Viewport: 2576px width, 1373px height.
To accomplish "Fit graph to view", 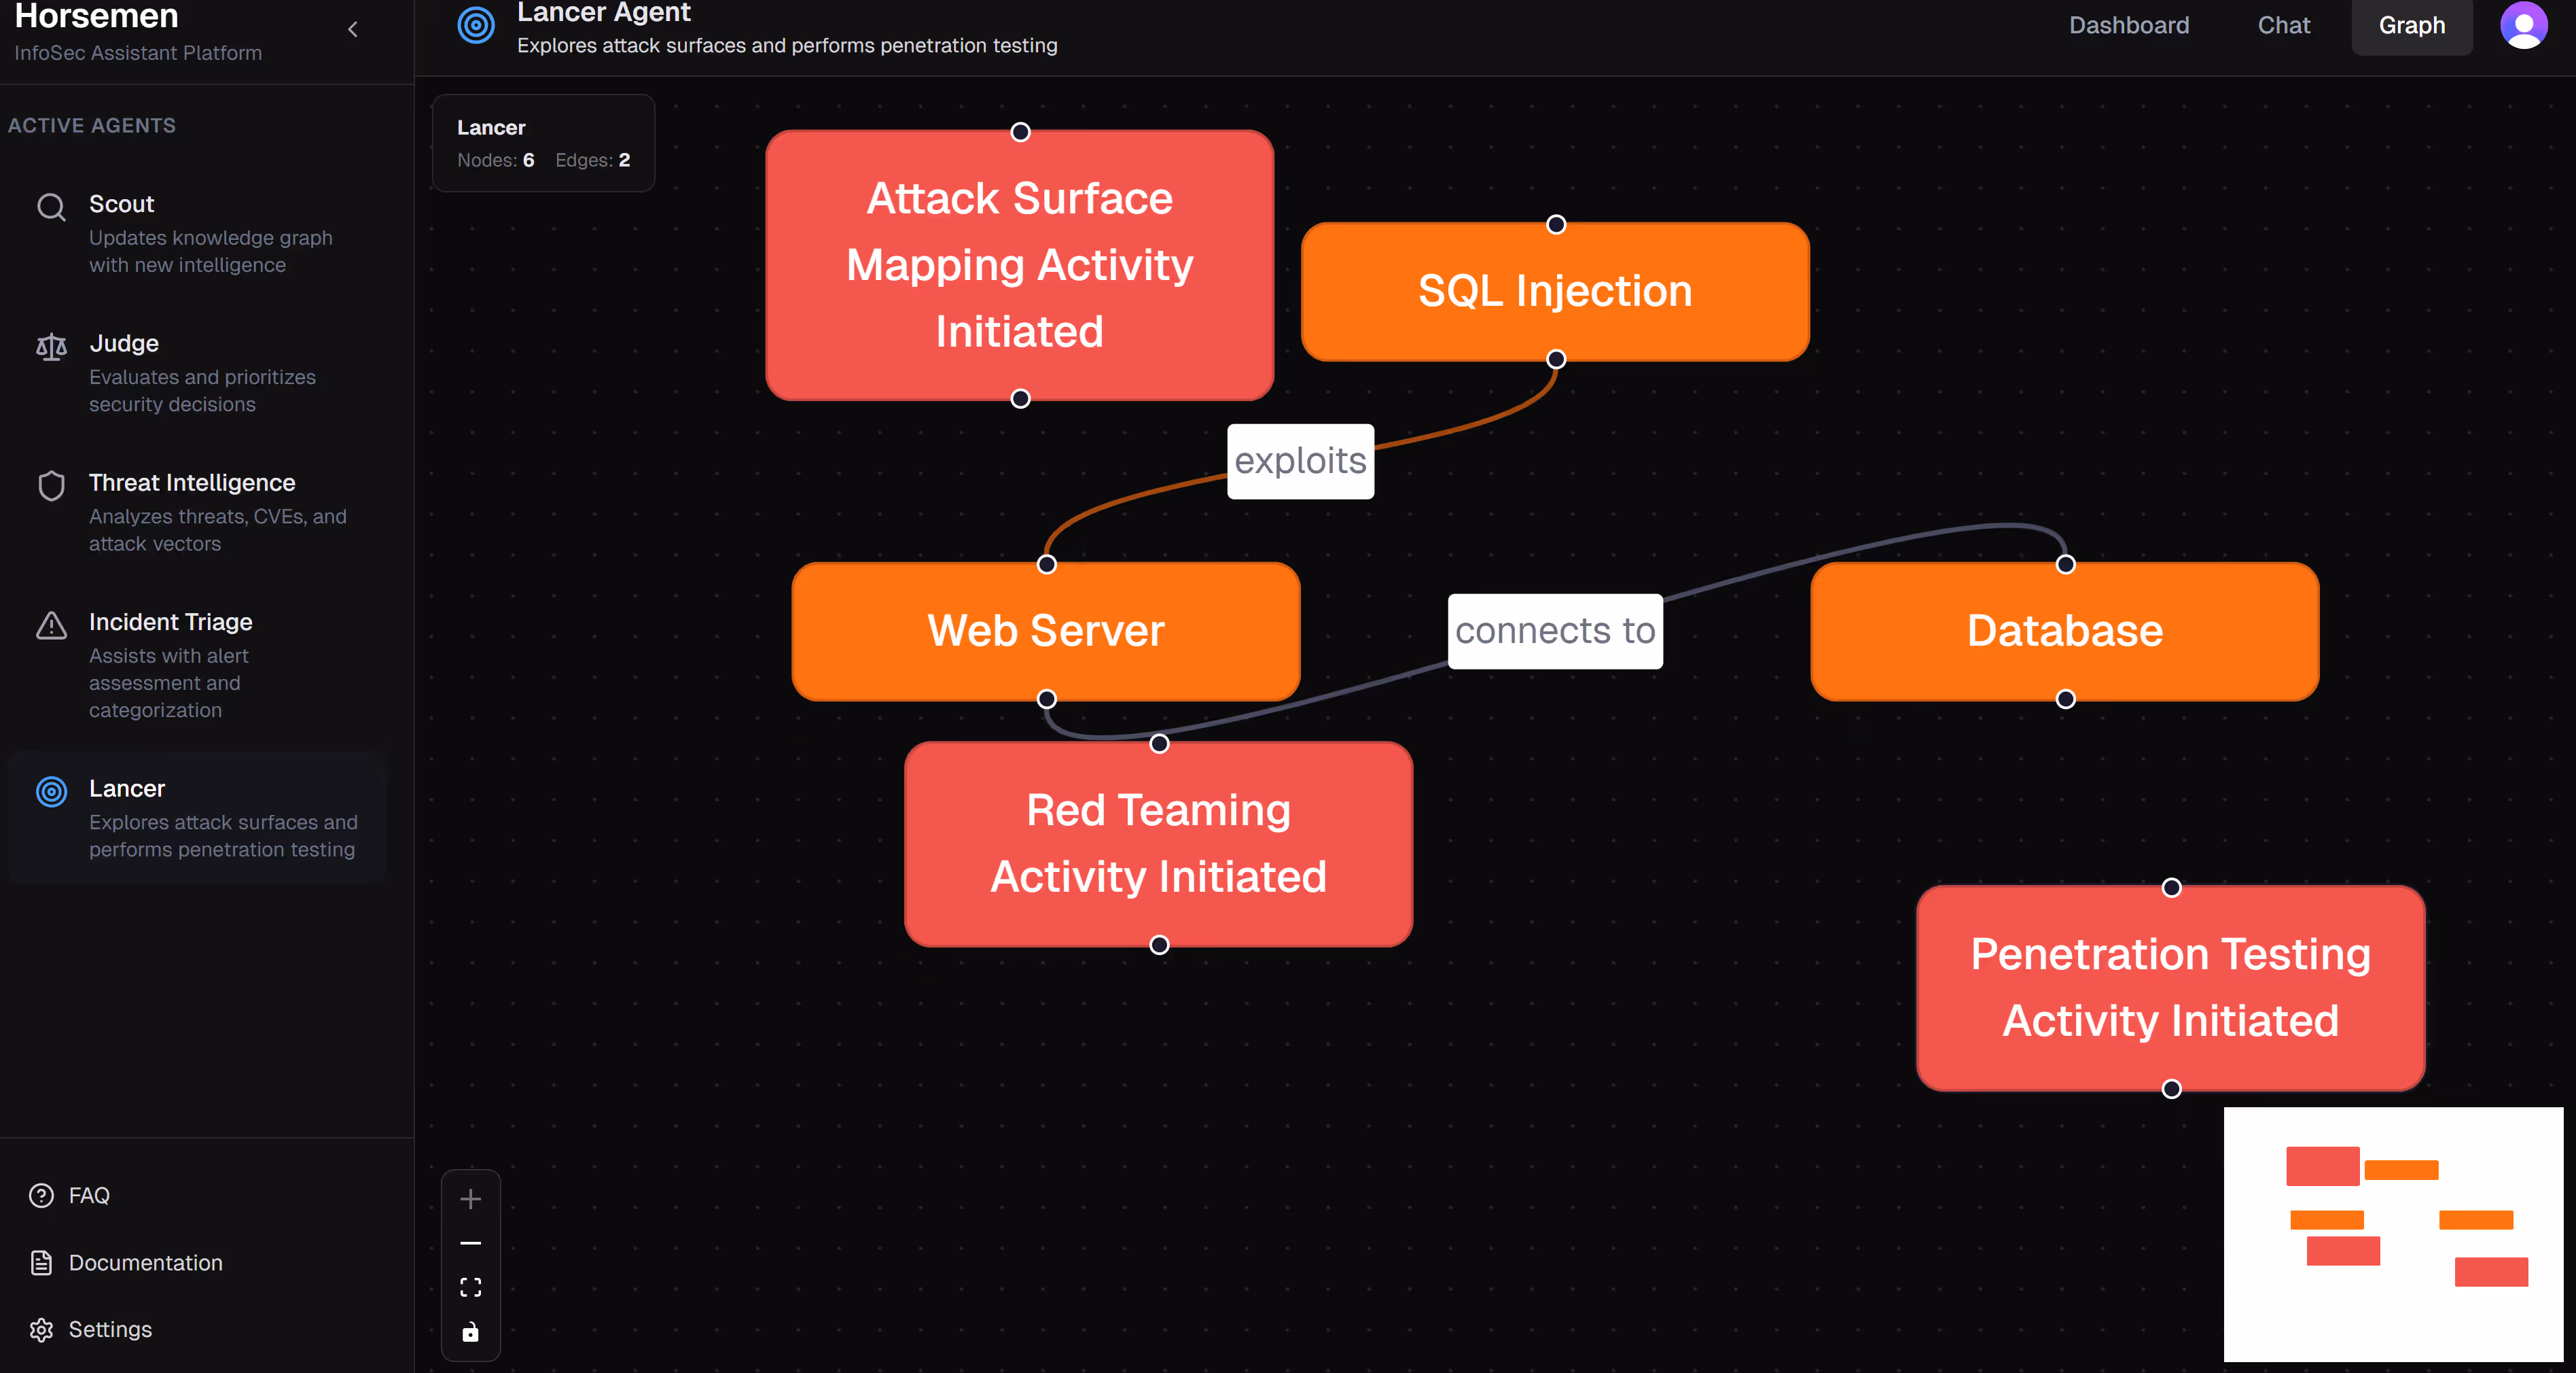I will coord(470,1287).
